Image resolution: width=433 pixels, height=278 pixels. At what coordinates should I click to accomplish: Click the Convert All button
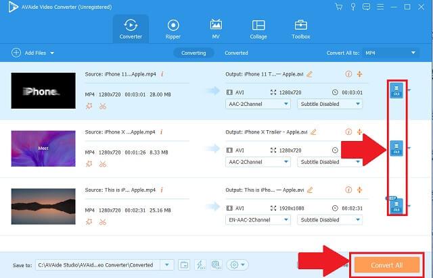(x=387, y=265)
